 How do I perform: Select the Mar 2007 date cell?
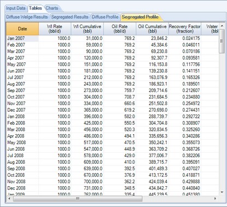(x=22, y=51)
